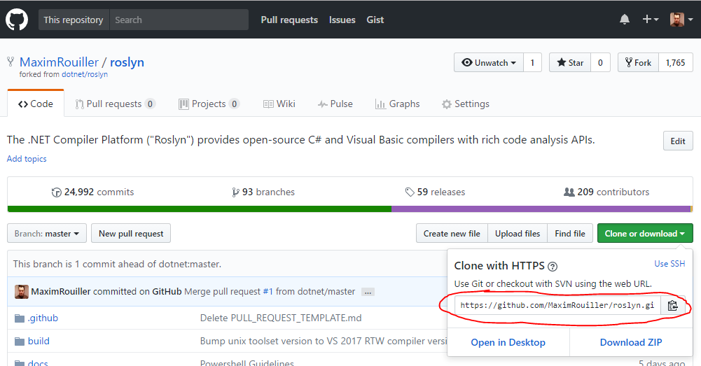This screenshot has width=701, height=366.
Task: Open the build folder
Action: pos(39,342)
